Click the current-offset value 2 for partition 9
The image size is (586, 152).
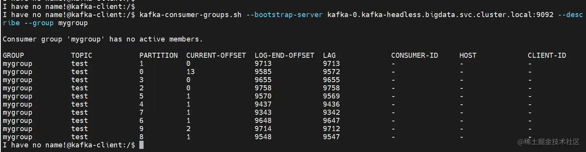[x=188, y=129]
